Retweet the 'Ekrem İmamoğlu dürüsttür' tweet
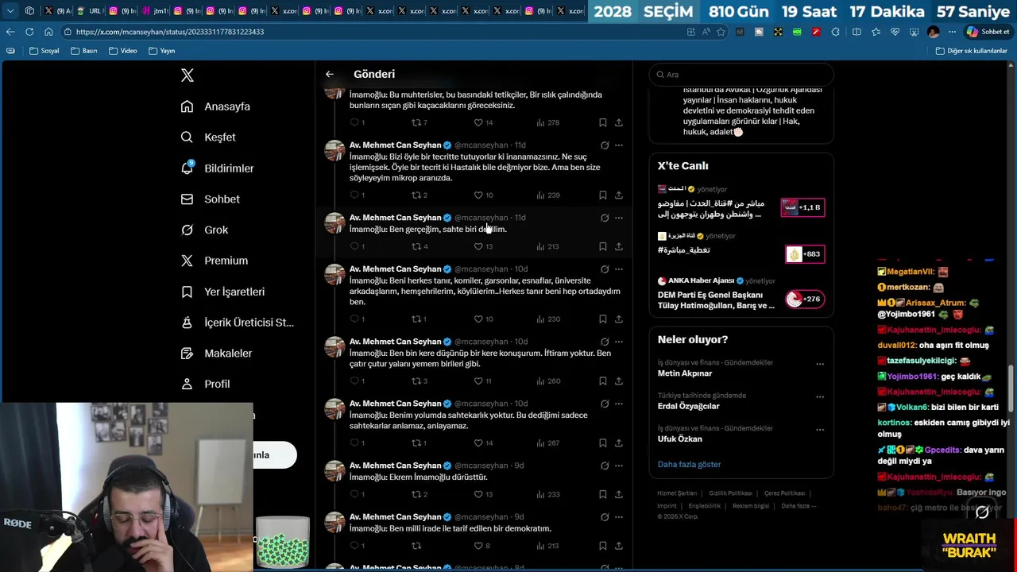Screen dimensions: 1017x572 (x=419, y=494)
